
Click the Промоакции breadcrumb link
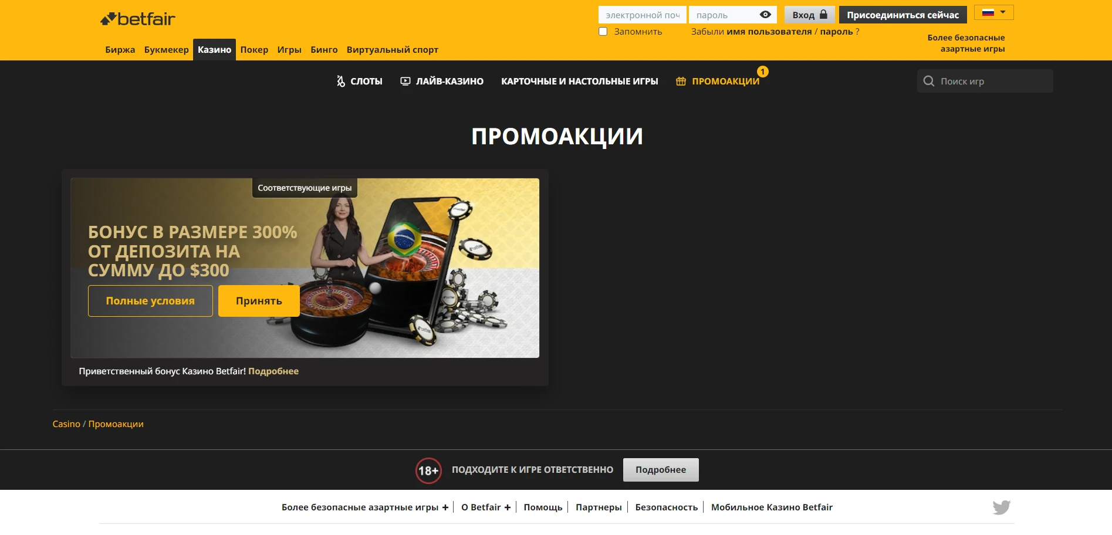(116, 424)
